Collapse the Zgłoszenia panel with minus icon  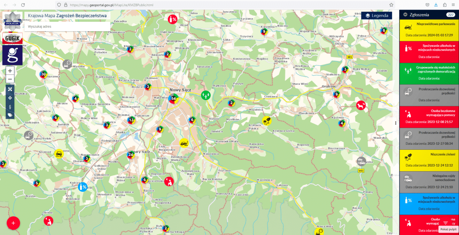click(405, 15)
